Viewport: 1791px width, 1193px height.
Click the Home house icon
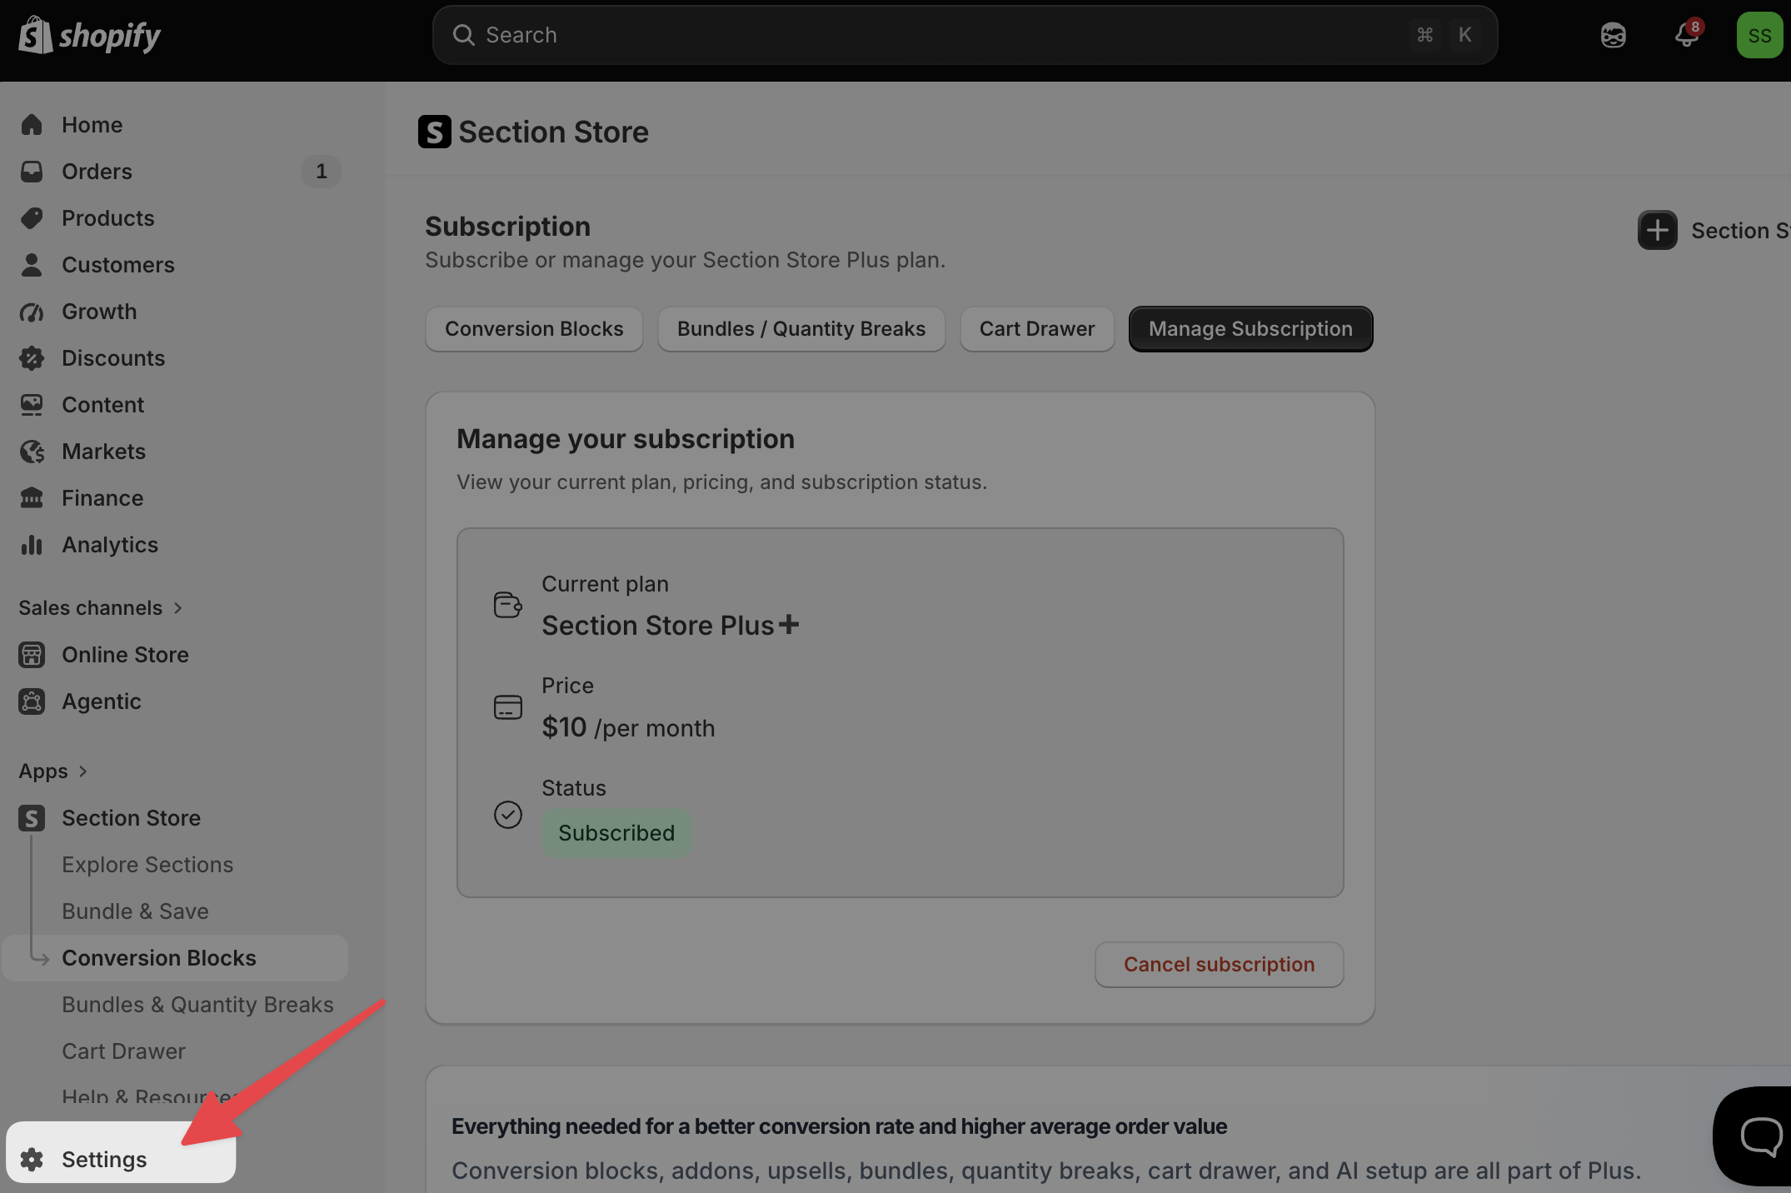click(x=32, y=125)
